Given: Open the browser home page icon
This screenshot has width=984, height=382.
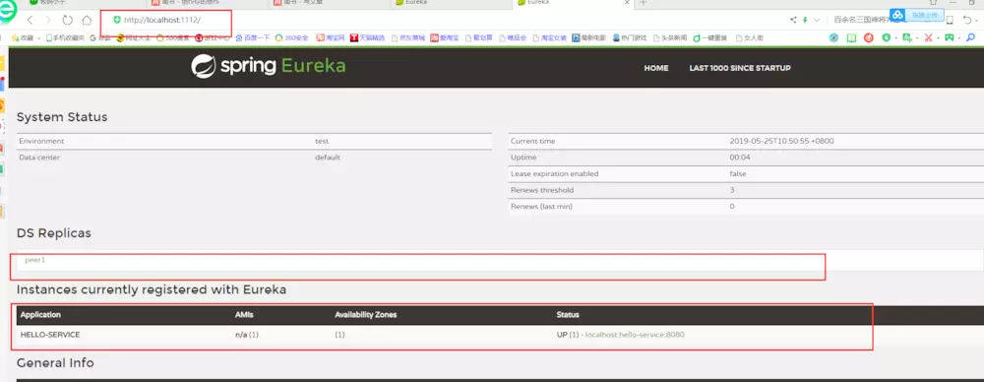Looking at the screenshot, I should point(87,20).
